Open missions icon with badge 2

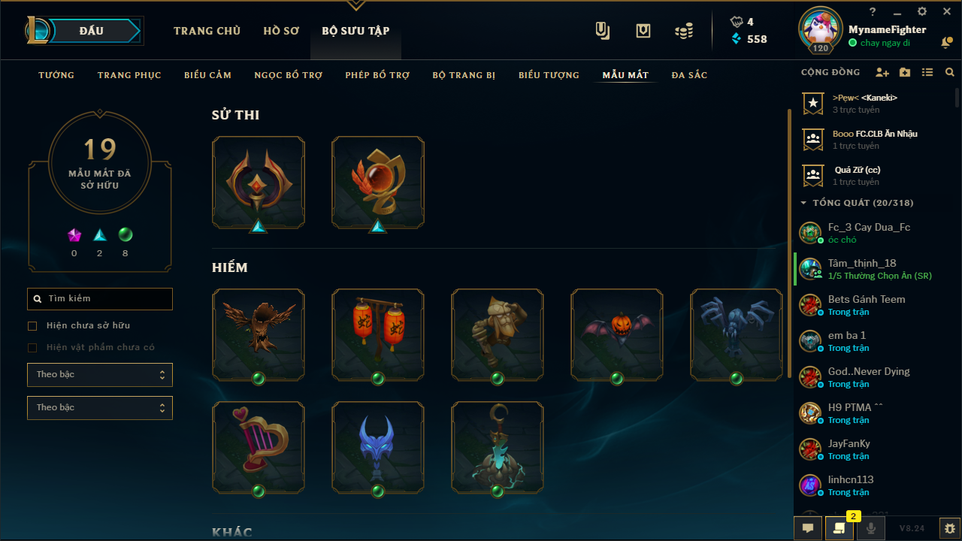click(x=839, y=528)
